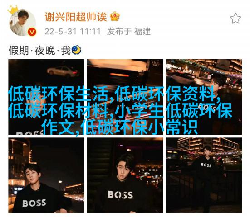
Task: Click the post timestamp 22-5-31 11:11
Action: click(x=73, y=32)
